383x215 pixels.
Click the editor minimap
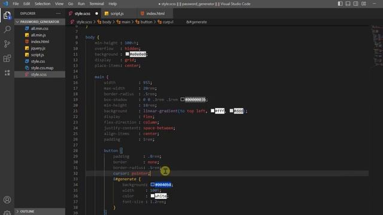[376, 45]
